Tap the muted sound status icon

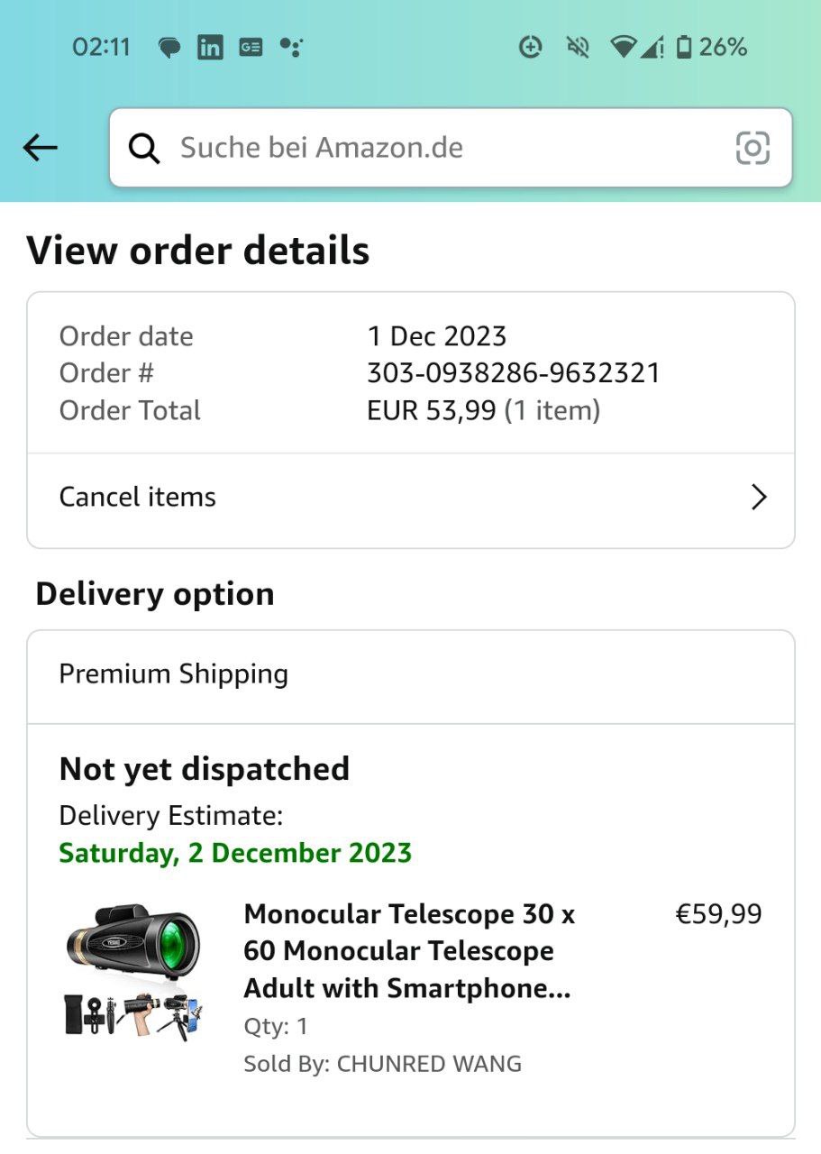tap(578, 47)
